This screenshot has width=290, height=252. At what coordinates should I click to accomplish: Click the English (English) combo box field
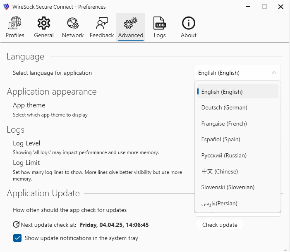click(x=237, y=73)
